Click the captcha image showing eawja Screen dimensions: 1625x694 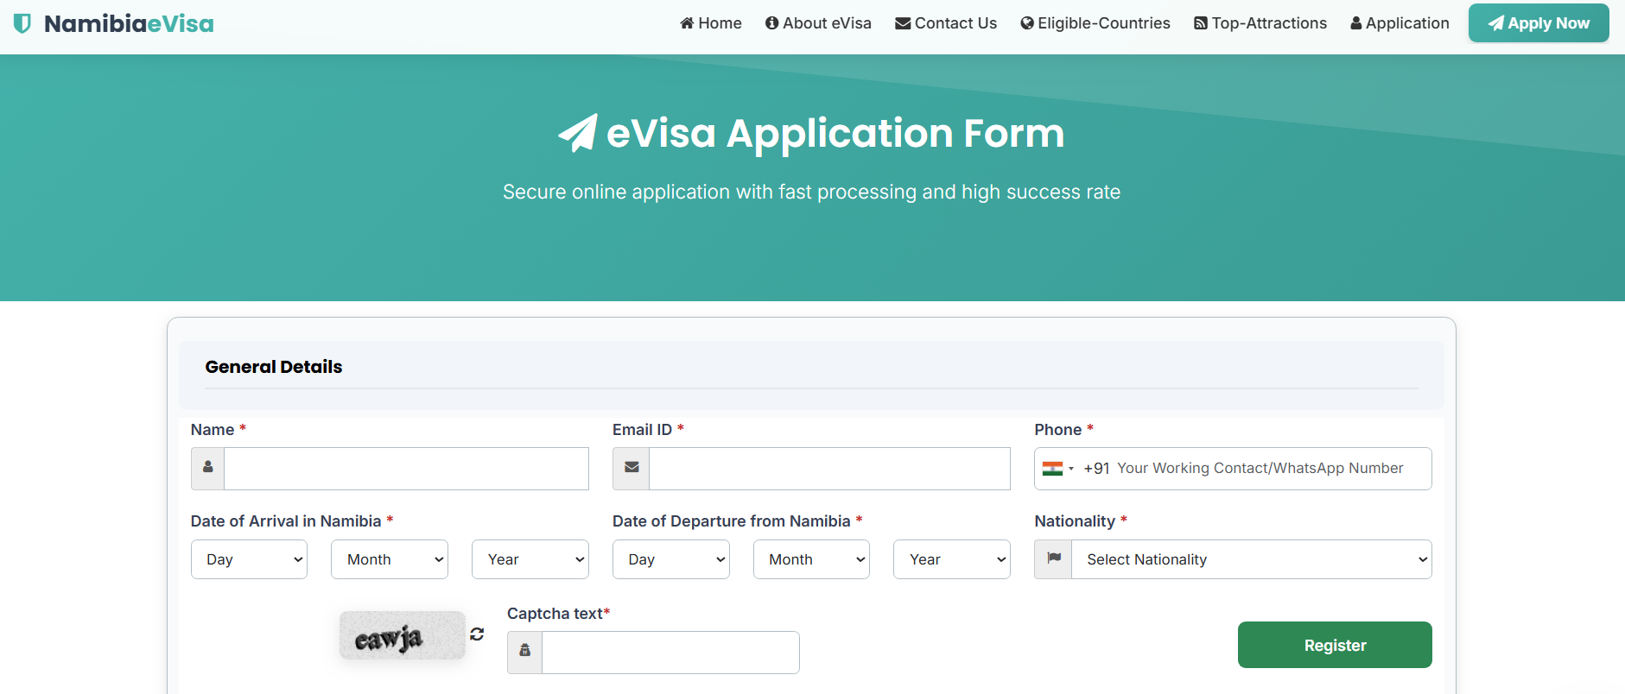pos(402,636)
